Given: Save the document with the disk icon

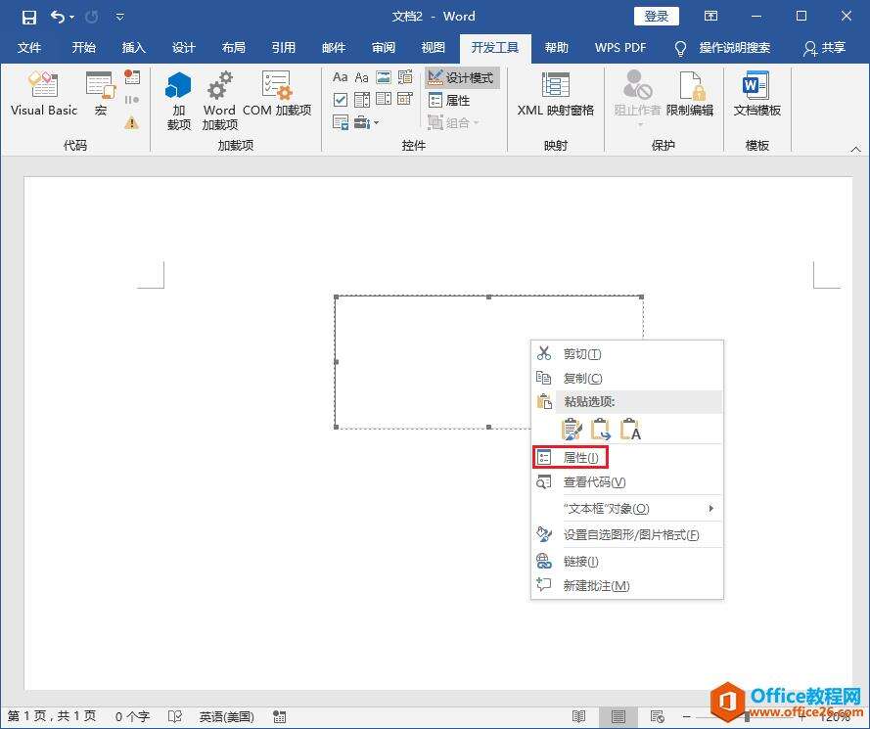Looking at the screenshot, I should point(28,18).
